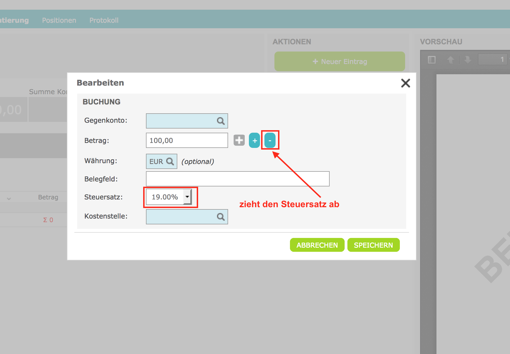Click the gray plus icon beside Betrag
This screenshot has height=354, width=510.
click(x=239, y=140)
